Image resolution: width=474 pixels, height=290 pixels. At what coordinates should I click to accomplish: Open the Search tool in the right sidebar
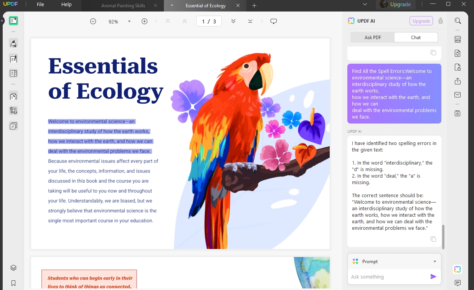tap(457, 20)
